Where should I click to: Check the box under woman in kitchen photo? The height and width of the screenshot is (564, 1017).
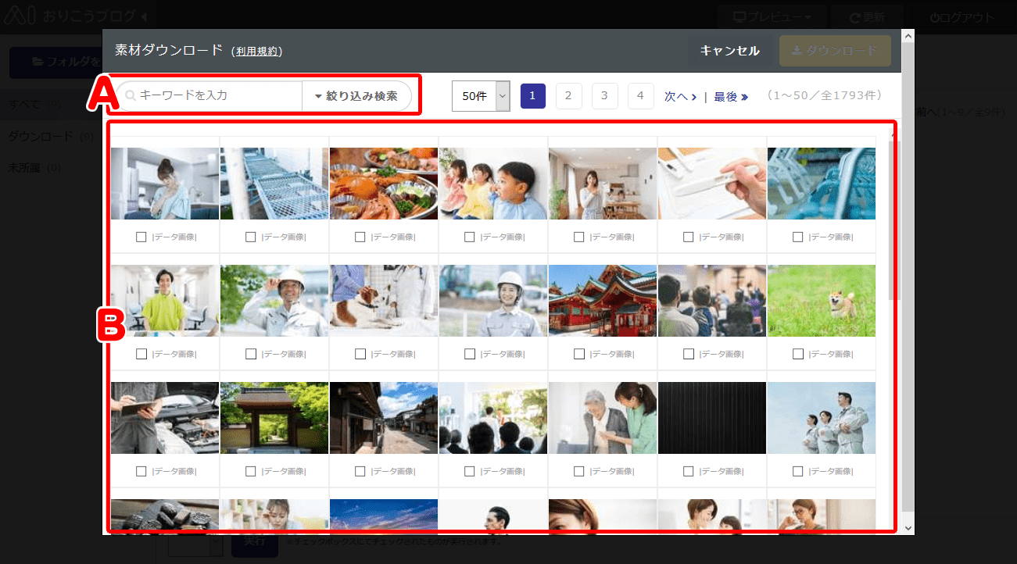(141, 237)
